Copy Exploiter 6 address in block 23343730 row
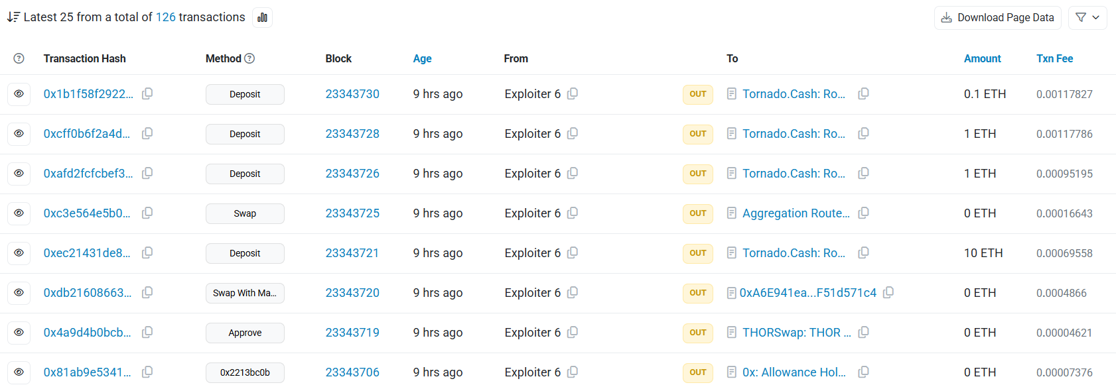Image resolution: width=1116 pixels, height=389 pixels. point(573,93)
